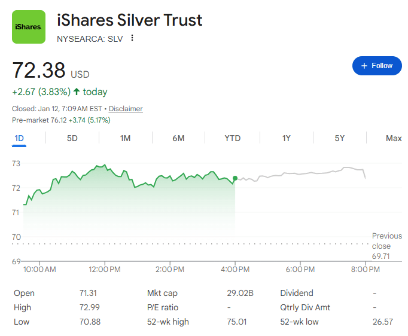The image size is (408, 336).
Task: Click the Previous close 69.71 label
Action: [386, 246]
